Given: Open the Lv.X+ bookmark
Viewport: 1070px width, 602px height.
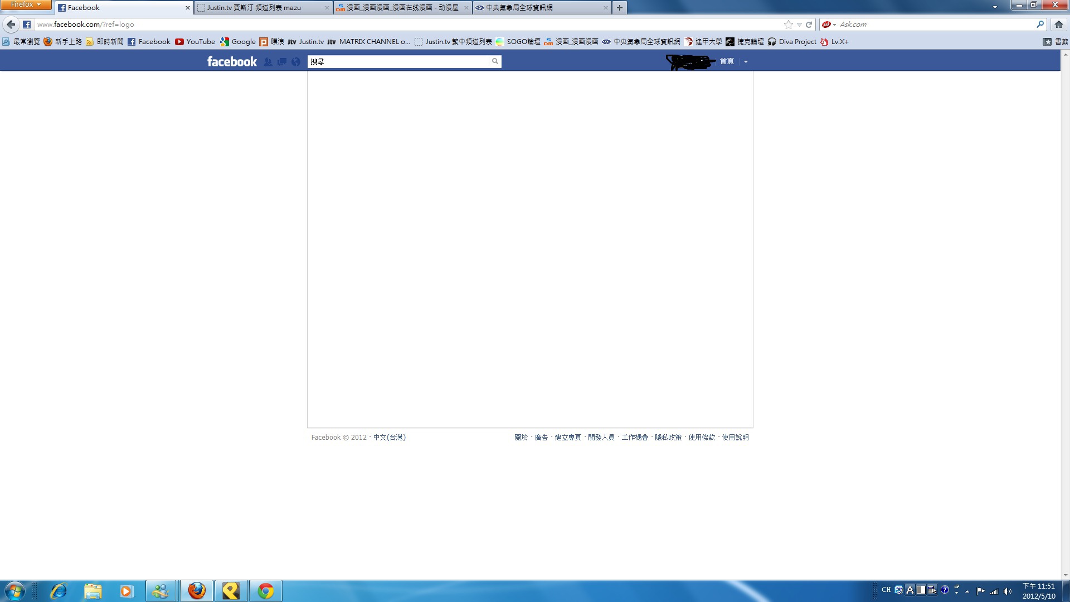Looking at the screenshot, I should (x=834, y=42).
